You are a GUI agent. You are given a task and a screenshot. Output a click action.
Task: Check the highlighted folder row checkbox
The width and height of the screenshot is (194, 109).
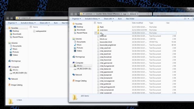click(x=96, y=33)
